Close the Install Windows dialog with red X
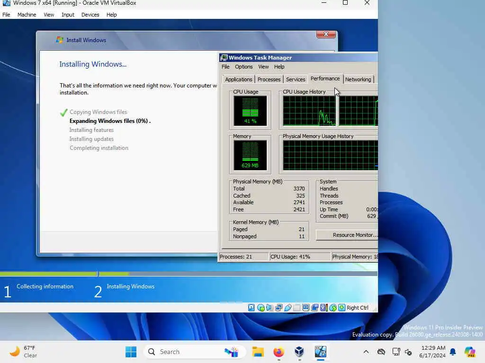The height and width of the screenshot is (363, 485). pos(326,34)
